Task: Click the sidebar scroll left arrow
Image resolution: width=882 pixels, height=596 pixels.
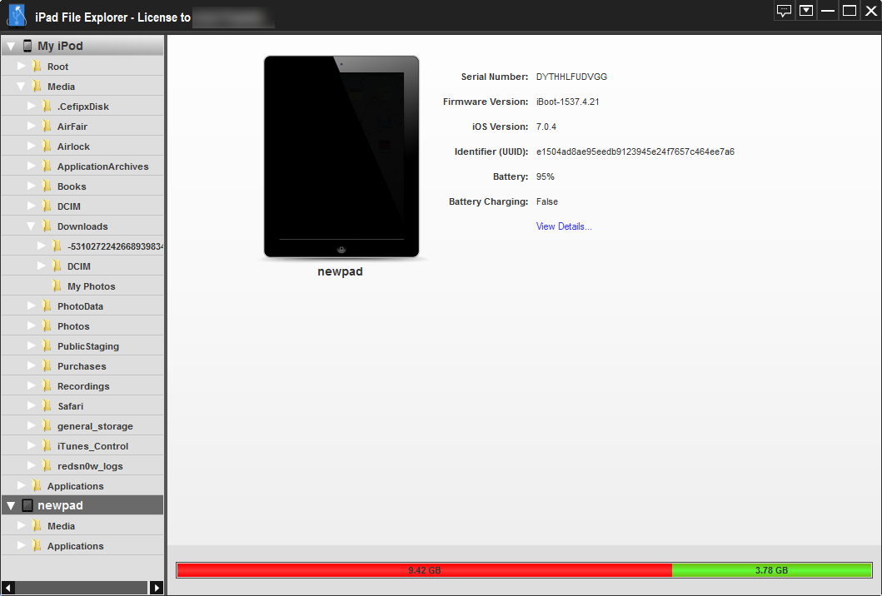Action: 7,589
